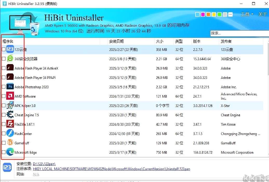
Task: Click the 2.1.839.208 version cell
Action: pyautogui.click(x=201, y=143)
